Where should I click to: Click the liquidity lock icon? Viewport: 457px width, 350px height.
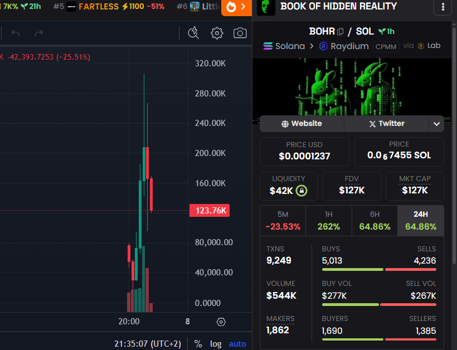[302, 191]
